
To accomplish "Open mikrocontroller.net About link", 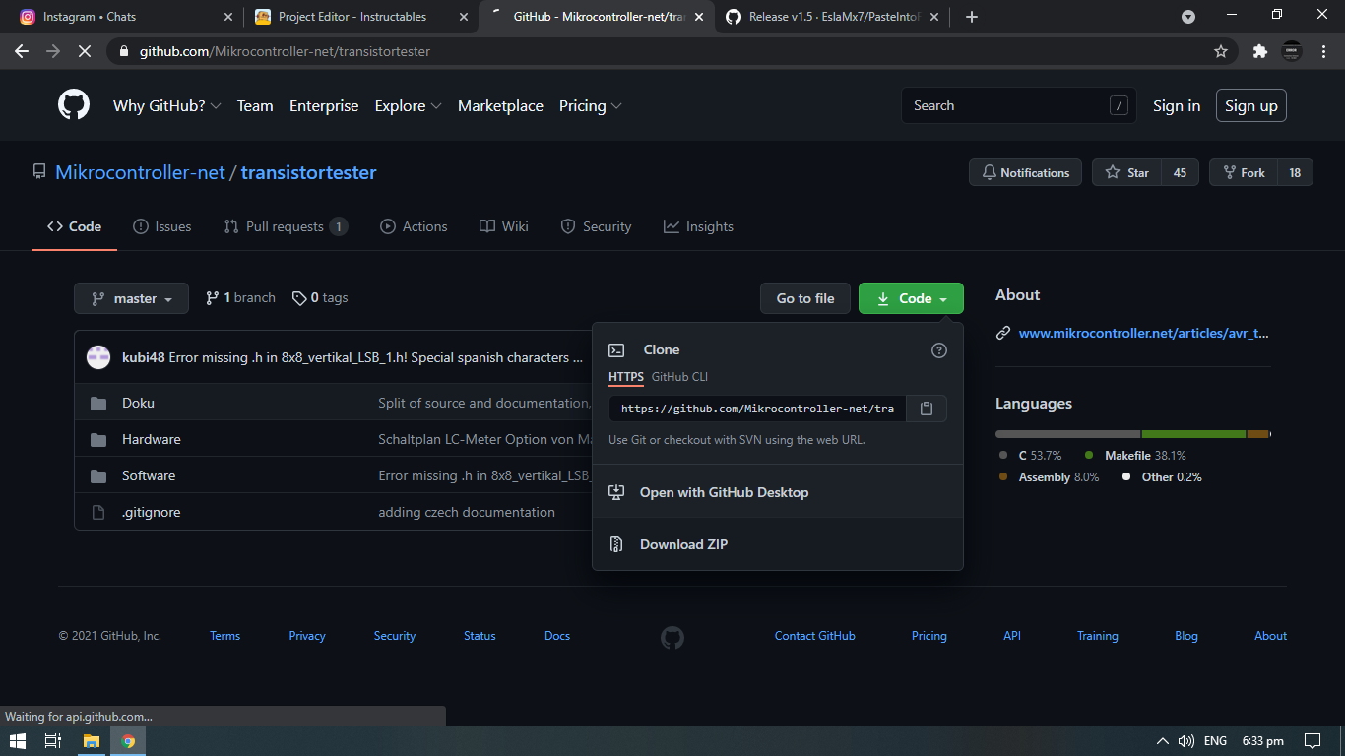I will click(x=1144, y=333).
